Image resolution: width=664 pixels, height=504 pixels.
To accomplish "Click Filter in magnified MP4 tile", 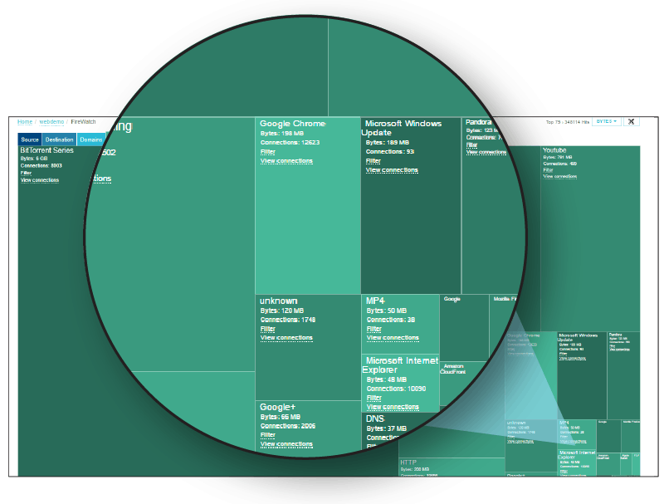I will (373, 329).
